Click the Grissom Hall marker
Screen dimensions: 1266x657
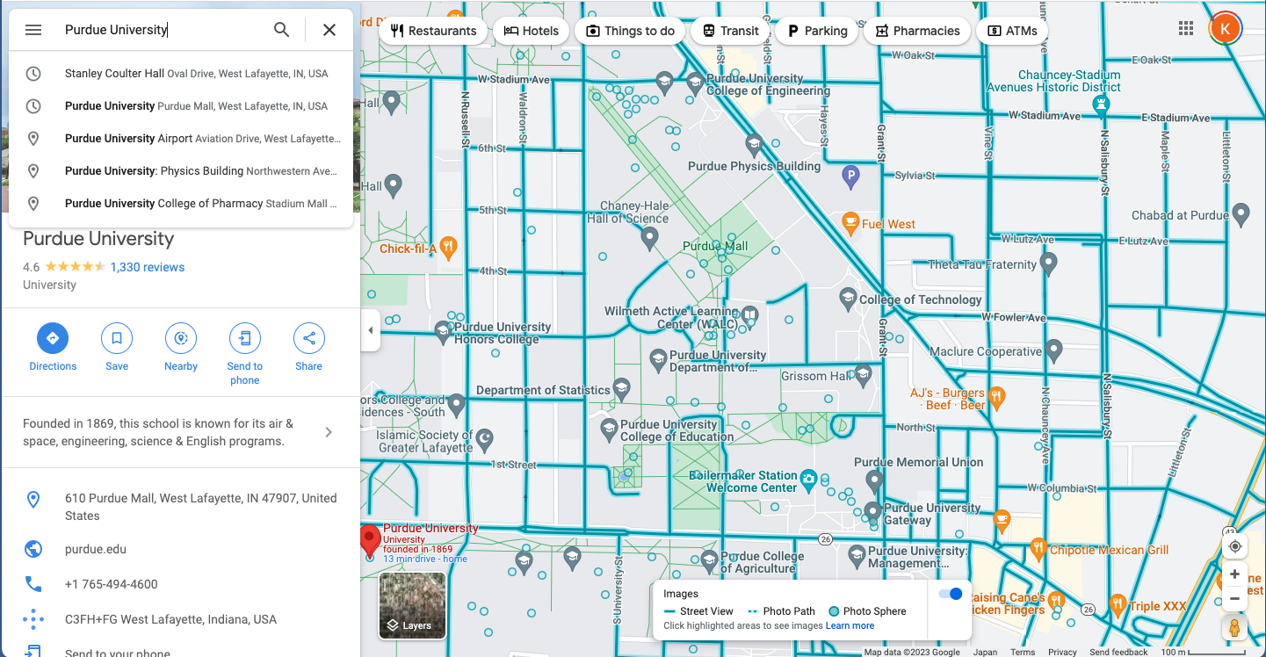[x=863, y=376]
